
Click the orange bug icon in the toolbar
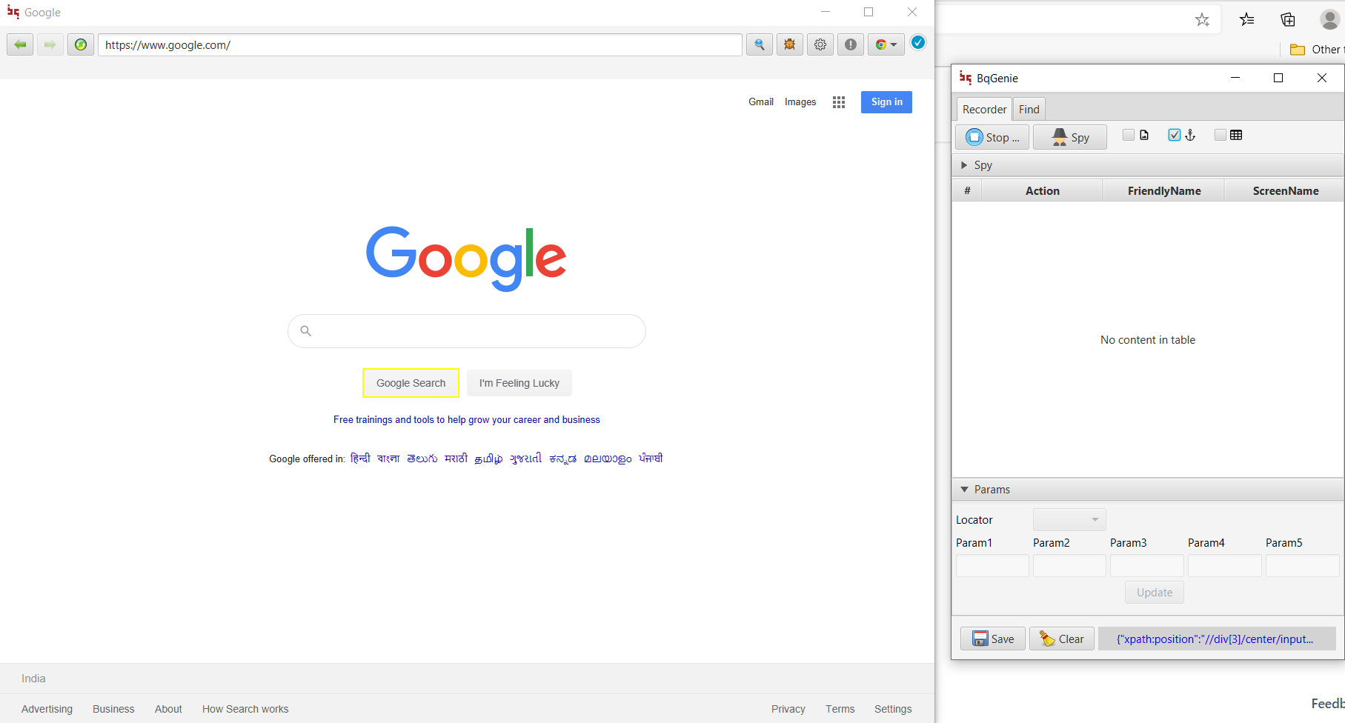click(x=790, y=44)
